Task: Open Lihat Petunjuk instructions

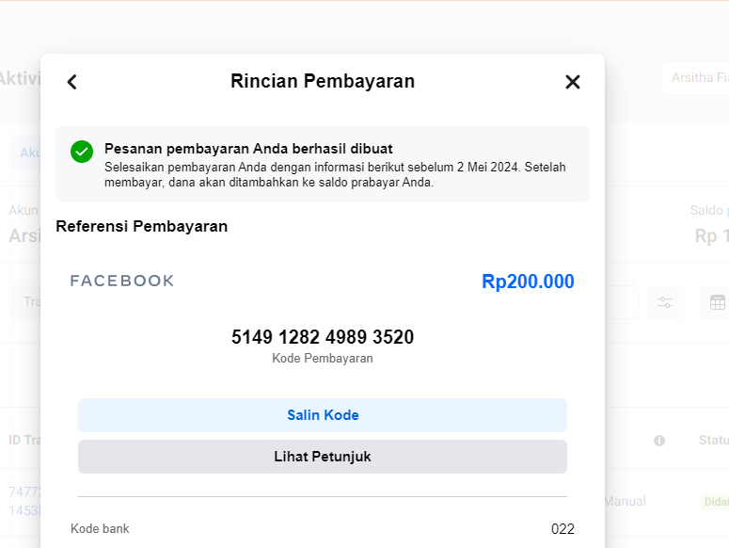Action: point(323,457)
